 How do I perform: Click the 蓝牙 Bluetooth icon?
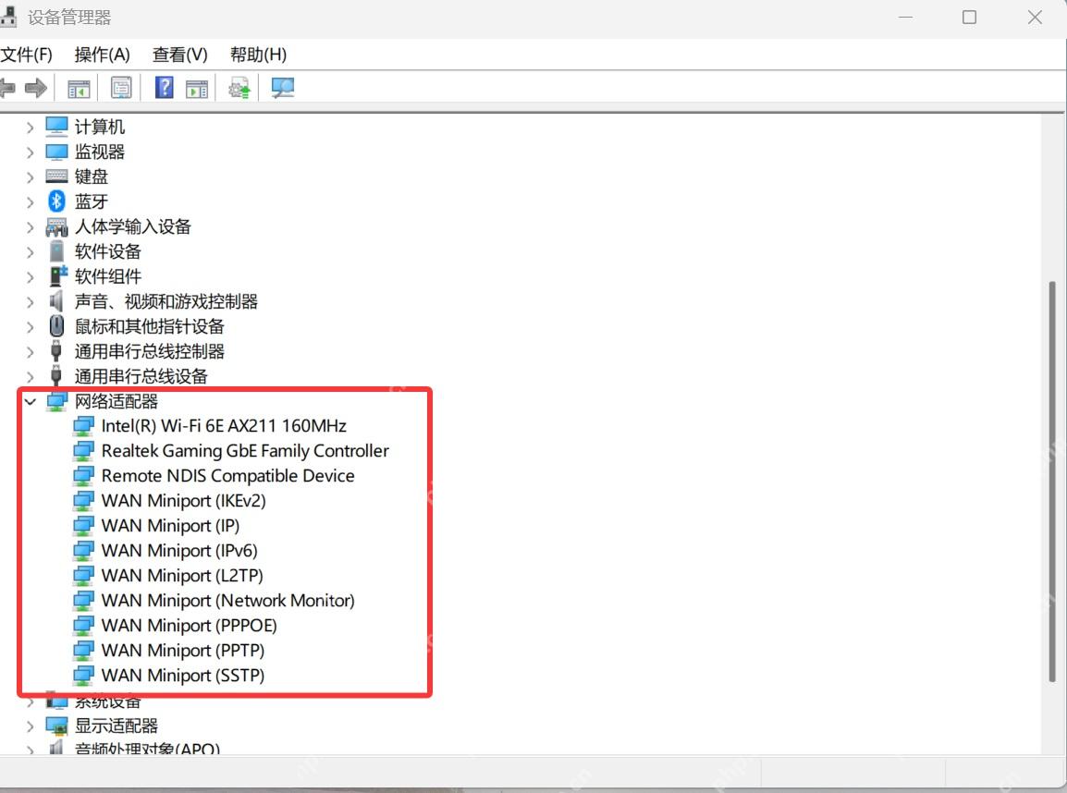pos(56,201)
